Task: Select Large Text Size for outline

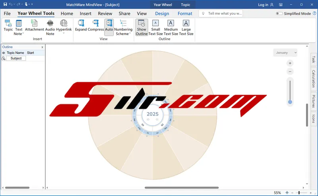Action: point(186,27)
